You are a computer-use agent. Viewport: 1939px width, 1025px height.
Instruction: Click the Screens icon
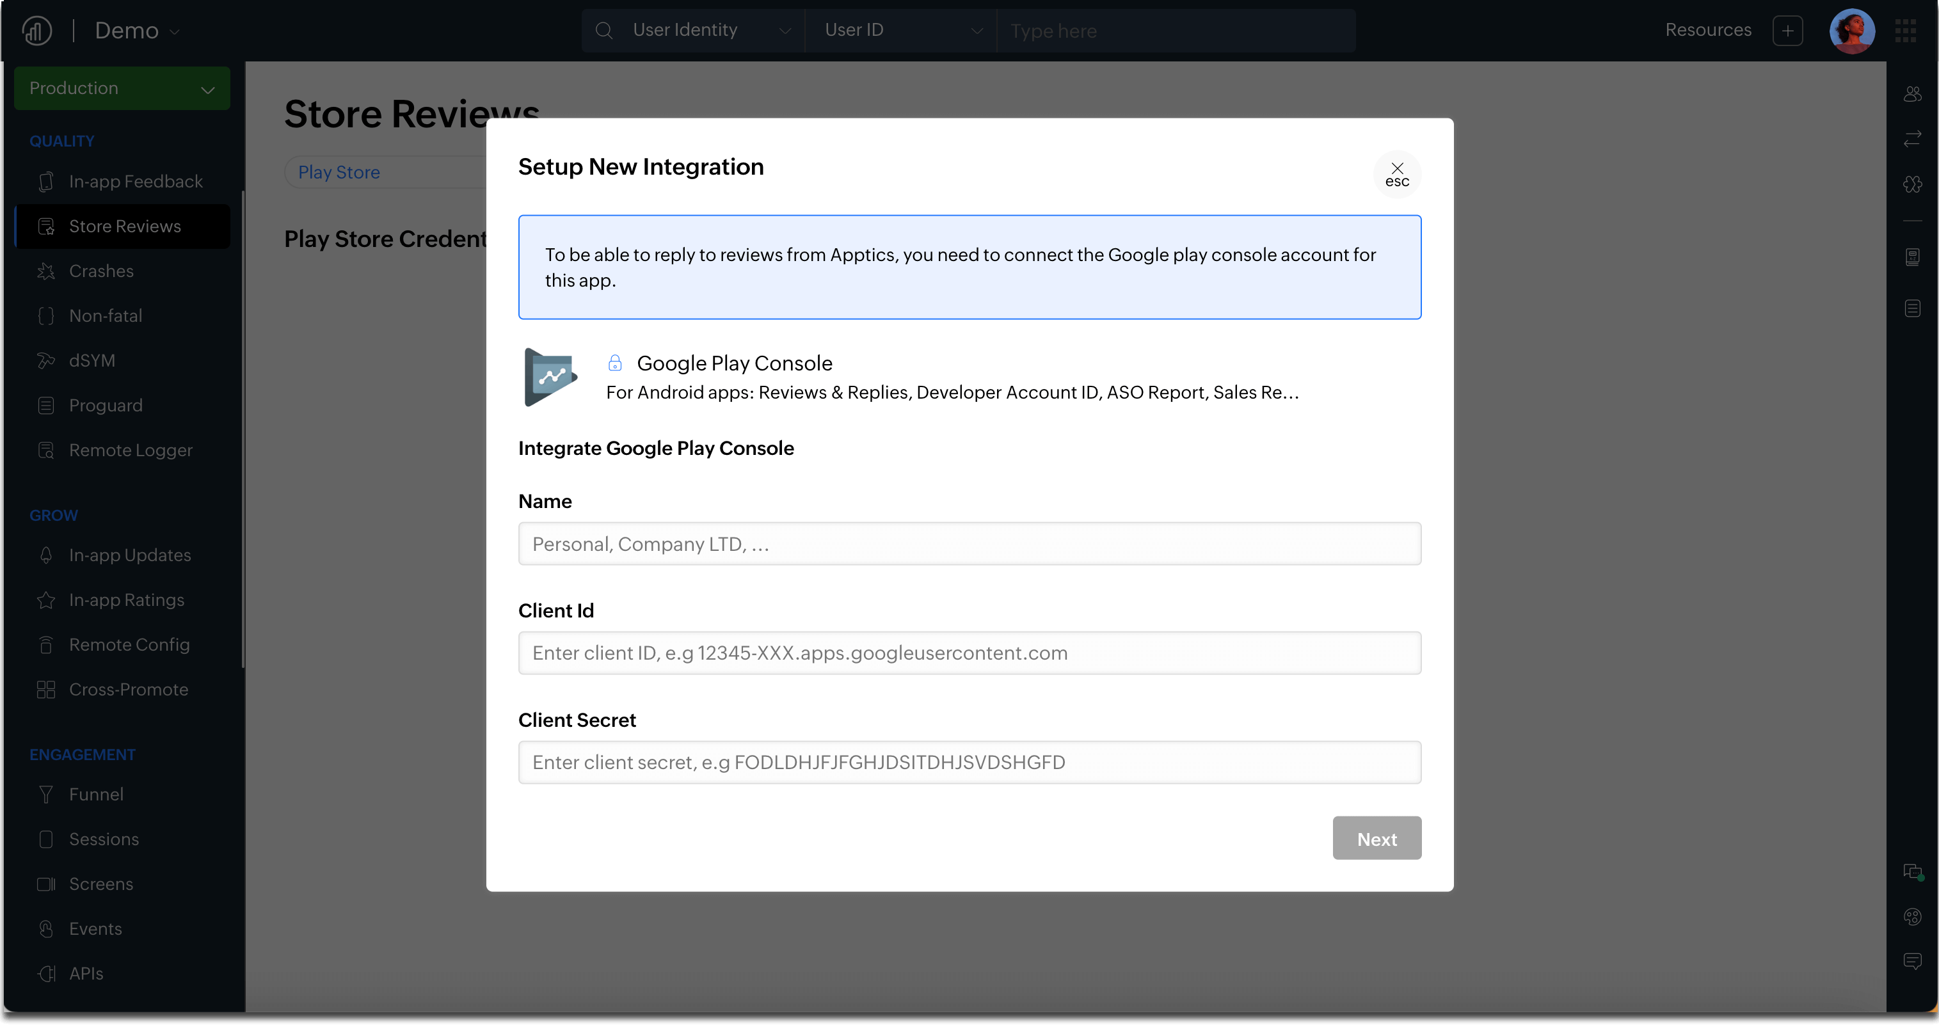click(x=46, y=884)
